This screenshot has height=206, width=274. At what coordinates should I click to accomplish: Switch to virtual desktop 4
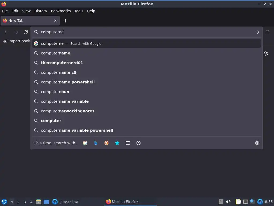pos(31,202)
